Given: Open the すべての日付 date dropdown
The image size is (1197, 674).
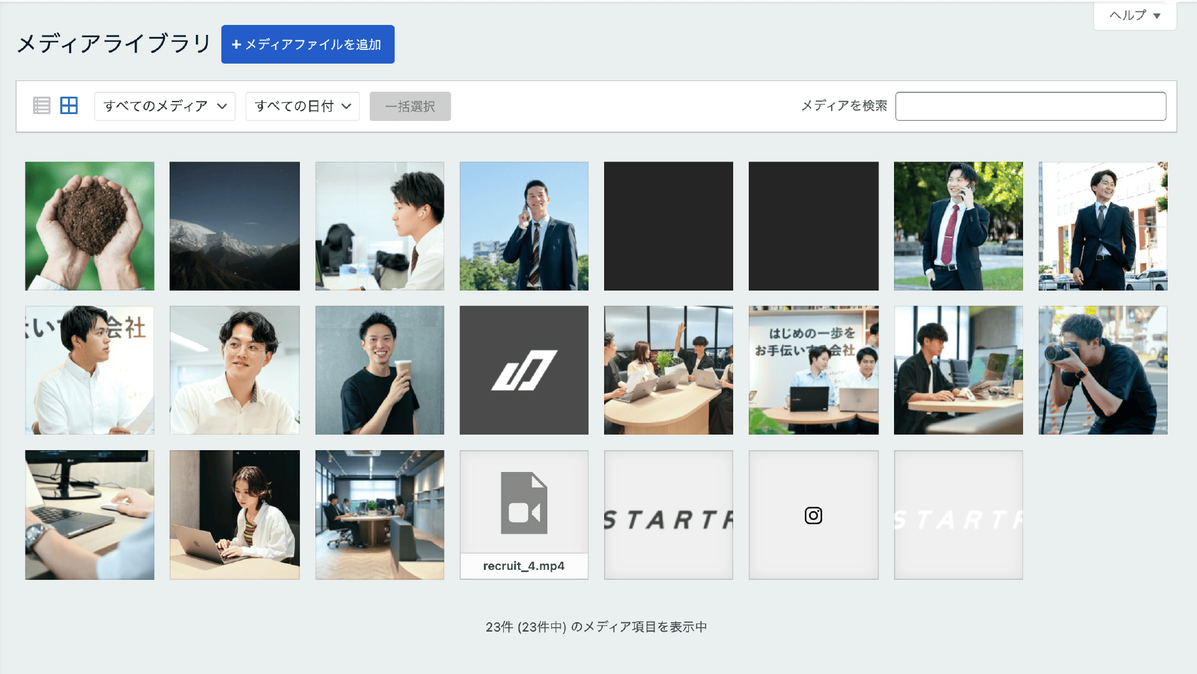Looking at the screenshot, I should pos(302,107).
